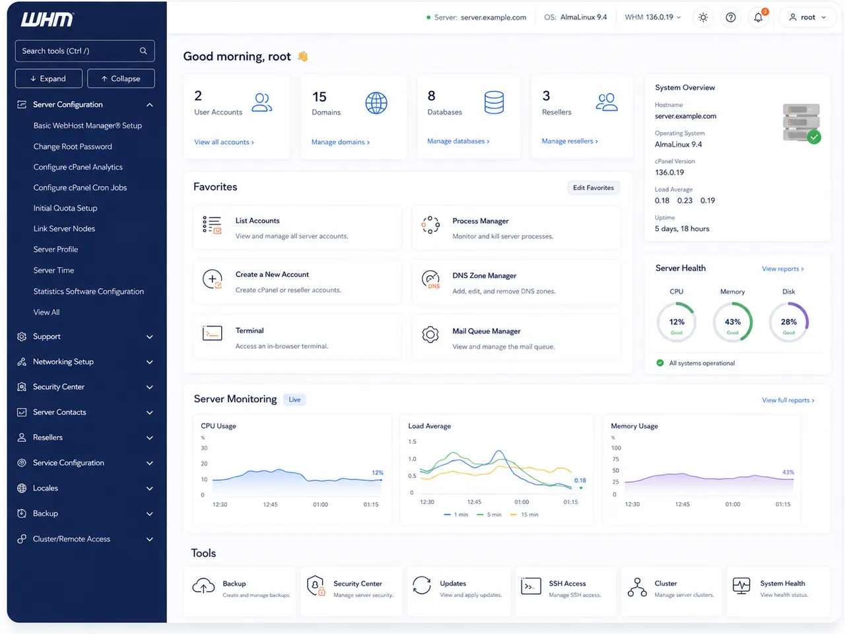
Task: Click the System Health monitor icon
Action: point(742,586)
